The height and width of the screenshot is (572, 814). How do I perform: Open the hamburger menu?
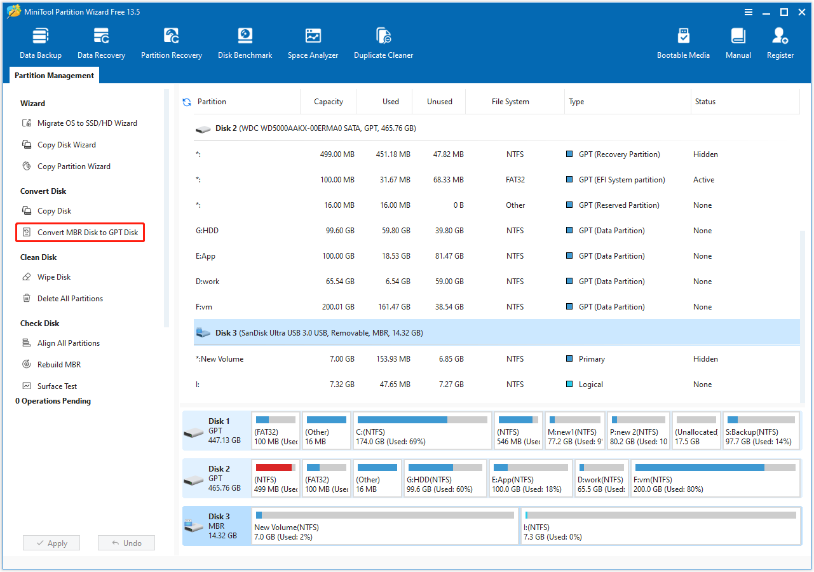pyautogui.click(x=749, y=11)
